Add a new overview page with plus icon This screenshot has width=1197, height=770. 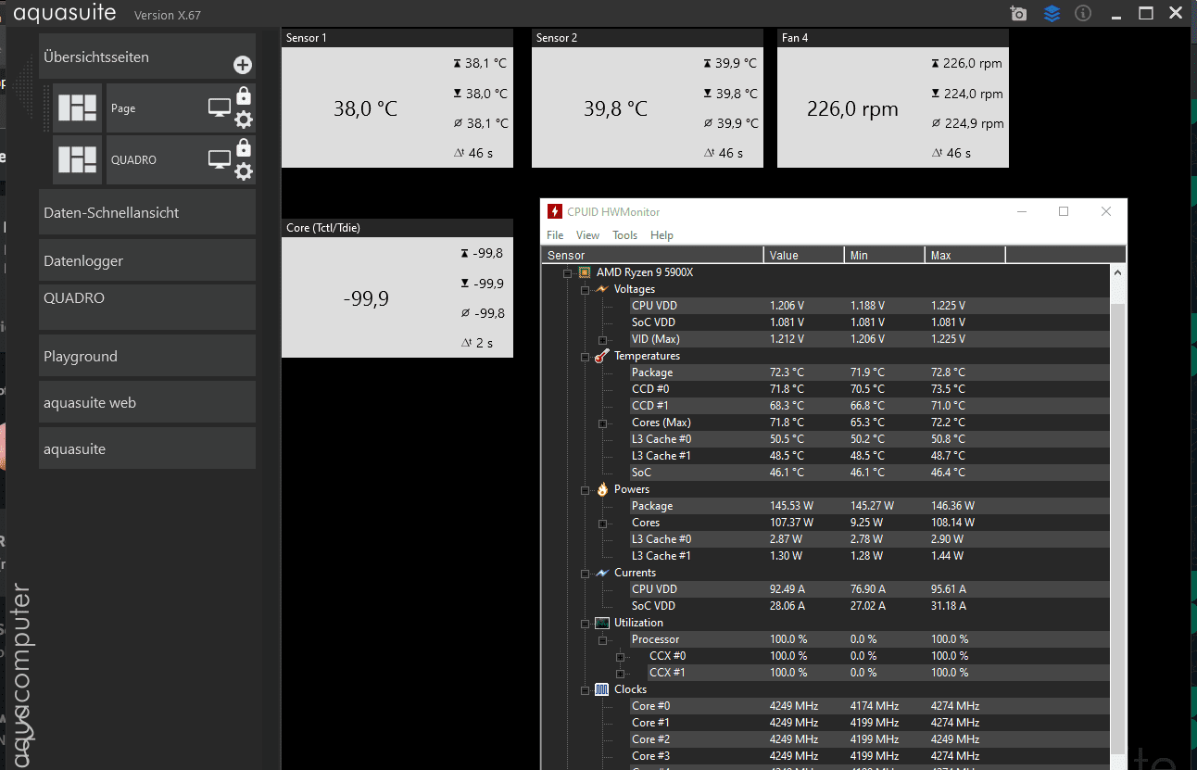coord(243,65)
